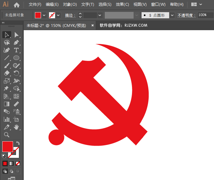Screen dimensions: 214x180
Task: Pick the Hand tool
Action: (16, 127)
